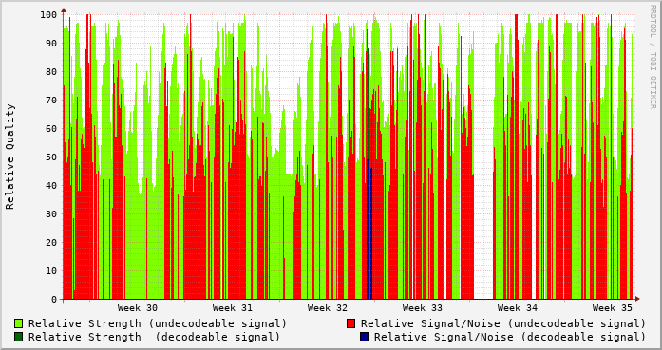The width and height of the screenshot is (662, 350).
Task: Select the Week 30 axis label
Action: click(138, 308)
